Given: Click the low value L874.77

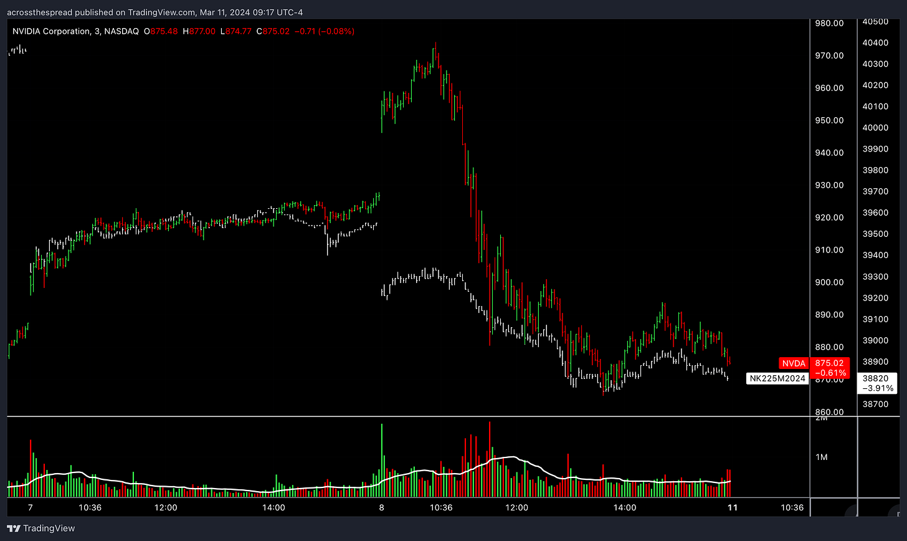Looking at the screenshot, I should (x=235, y=31).
